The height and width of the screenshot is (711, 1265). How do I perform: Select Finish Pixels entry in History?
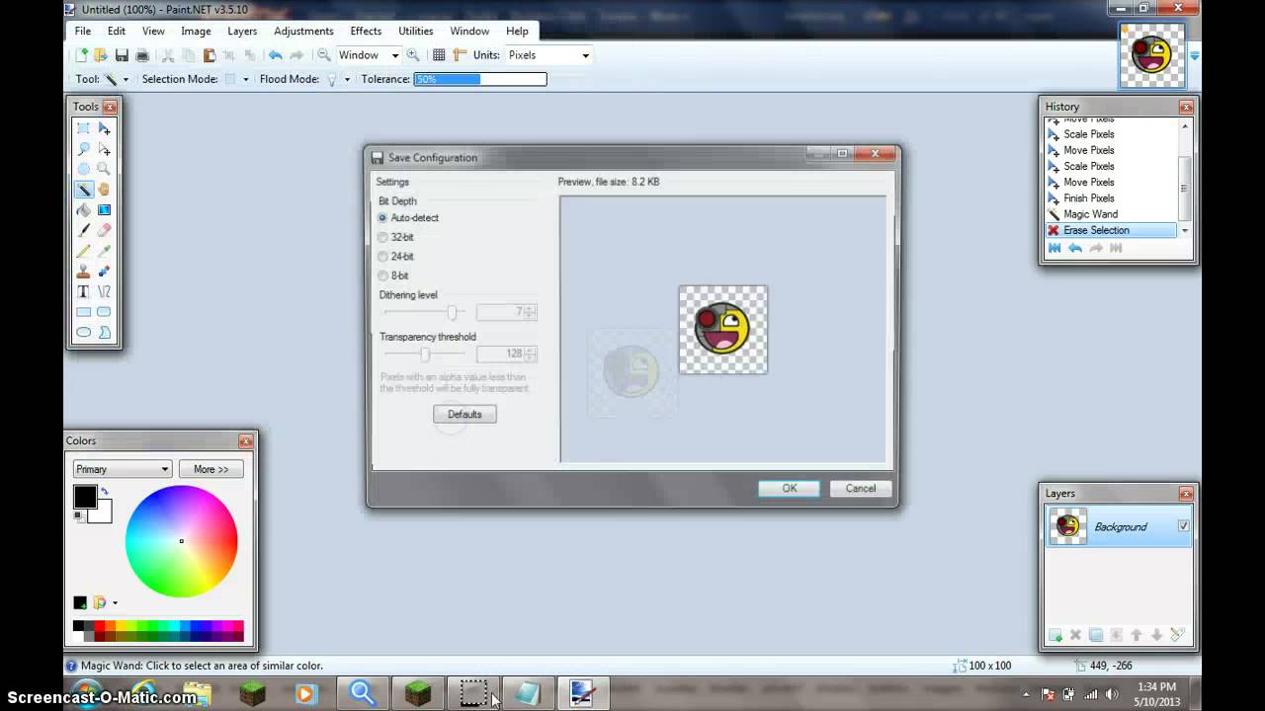click(x=1088, y=198)
